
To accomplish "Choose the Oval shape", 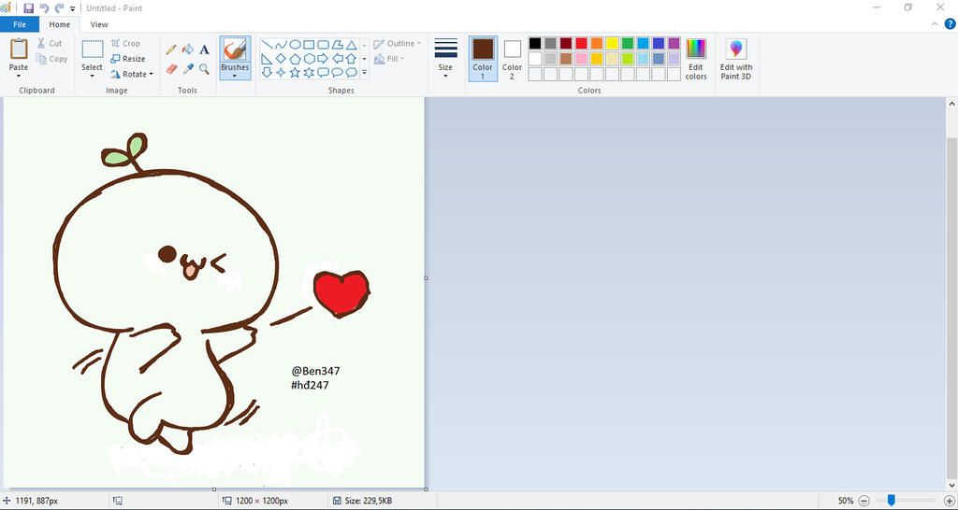I will tap(295, 45).
